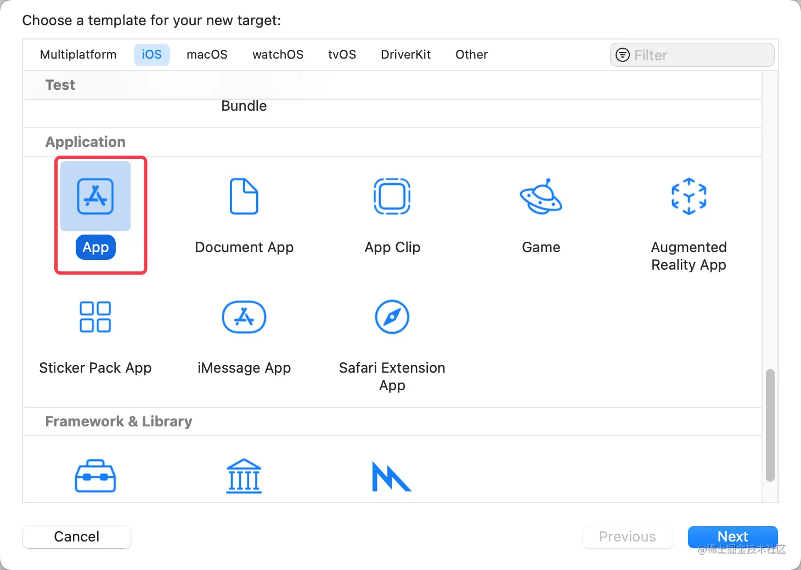The height and width of the screenshot is (570, 801).
Task: Pick the Game template UFO icon
Action: coord(541,196)
